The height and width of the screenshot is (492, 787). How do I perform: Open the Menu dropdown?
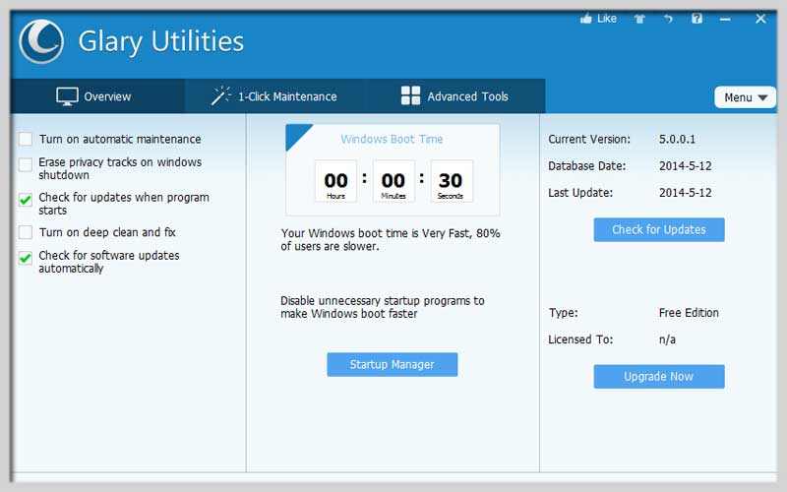coord(746,97)
